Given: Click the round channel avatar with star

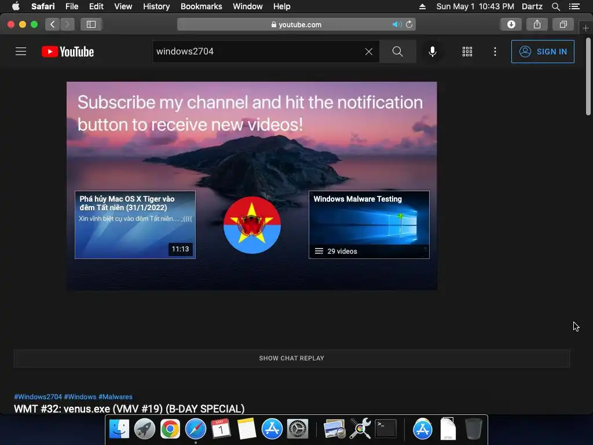Looking at the screenshot, I should (x=252, y=225).
